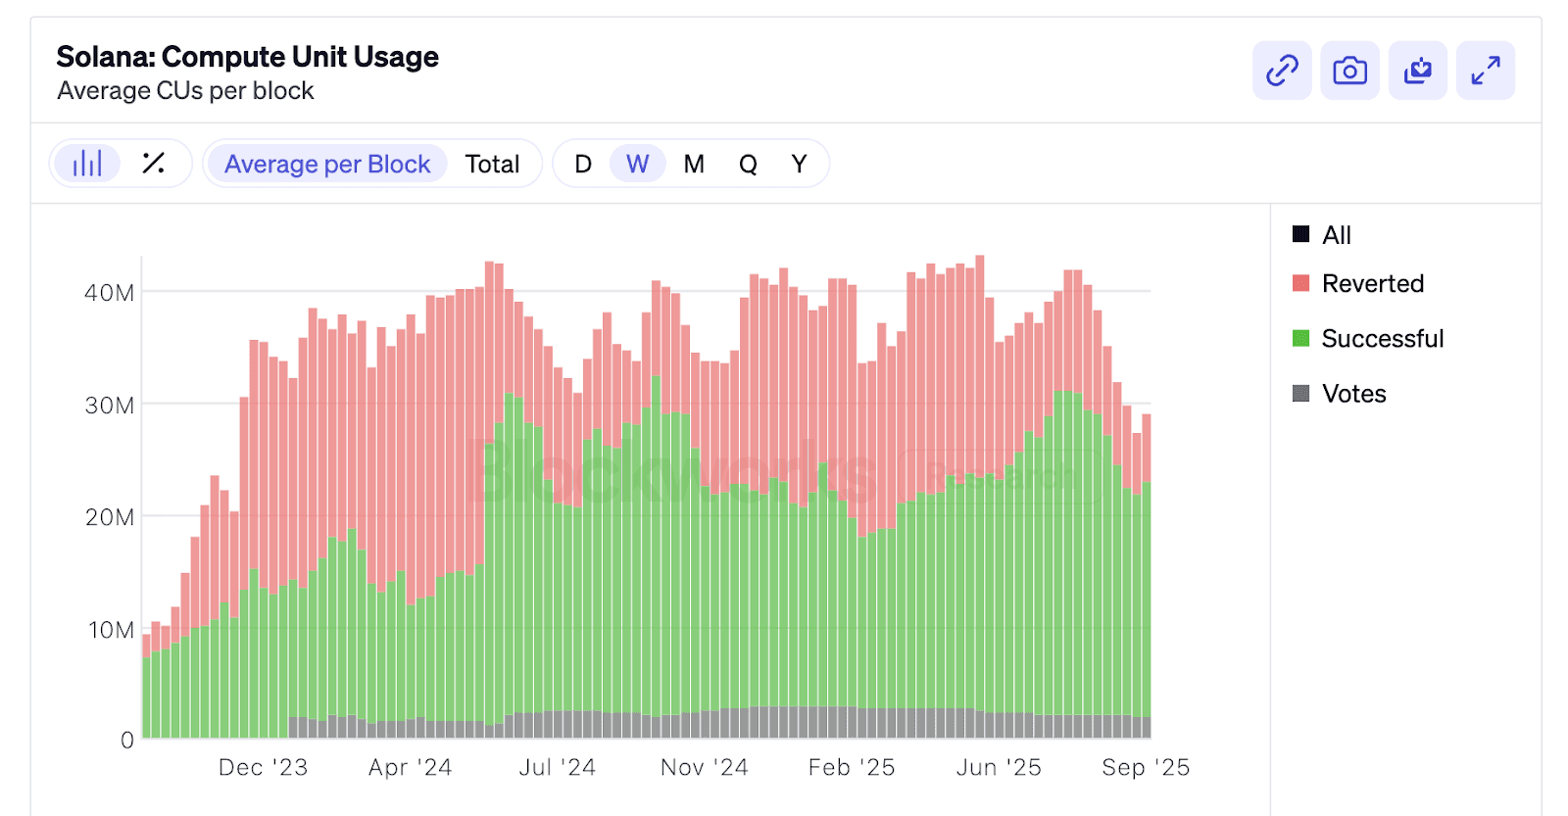1568x816 pixels.
Task: Click the 40M y-axis label
Action: [x=110, y=292]
